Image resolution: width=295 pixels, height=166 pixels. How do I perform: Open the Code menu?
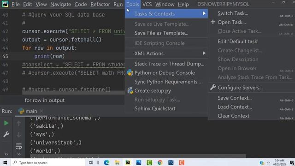pos(81,4)
